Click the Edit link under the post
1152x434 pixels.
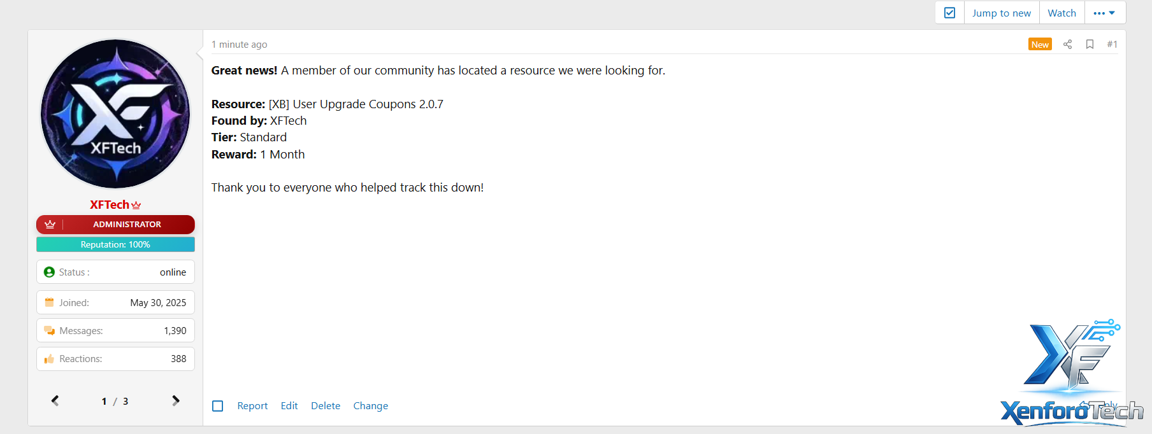coord(289,406)
